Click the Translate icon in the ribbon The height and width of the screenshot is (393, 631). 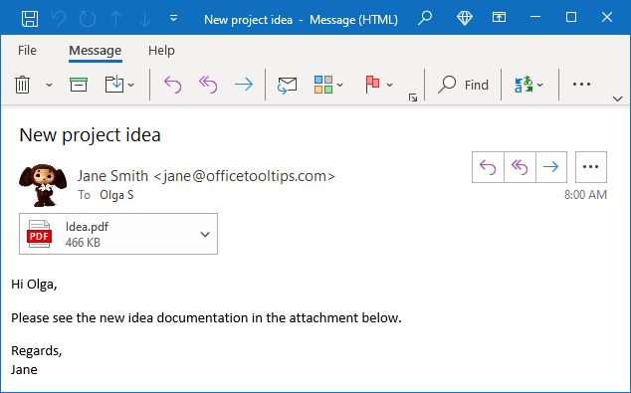pos(524,85)
